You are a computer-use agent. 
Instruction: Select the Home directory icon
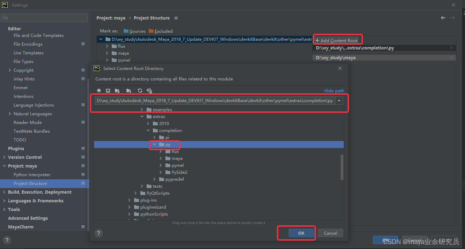tap(99, 91)
